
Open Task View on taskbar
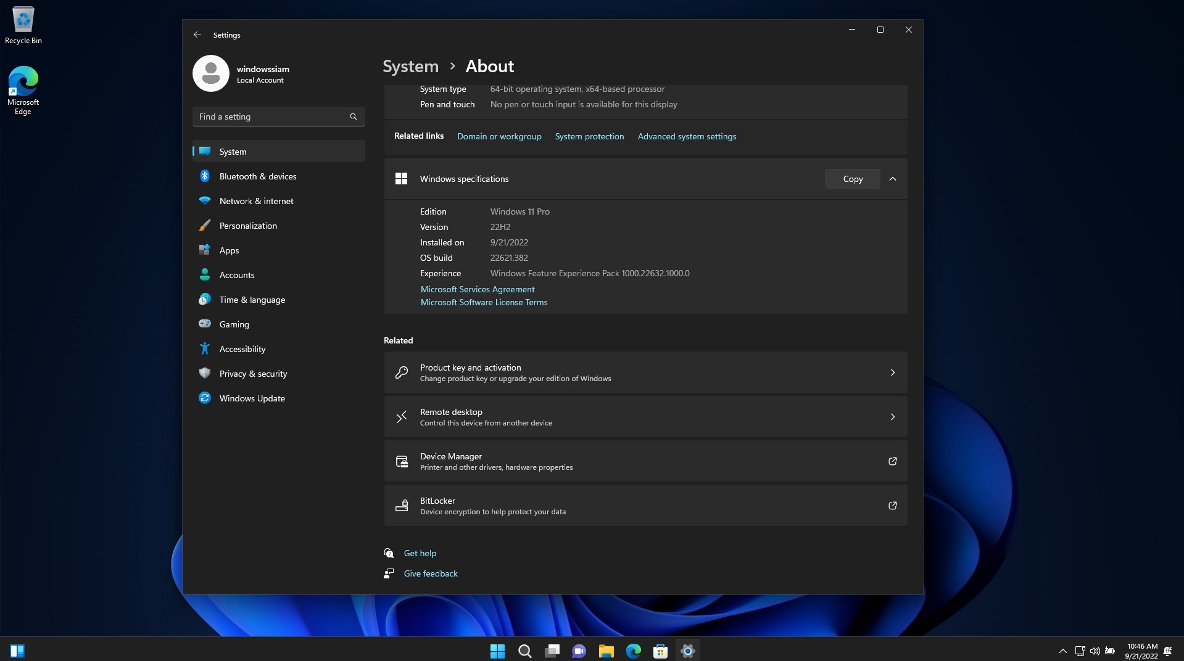point(552,651)
